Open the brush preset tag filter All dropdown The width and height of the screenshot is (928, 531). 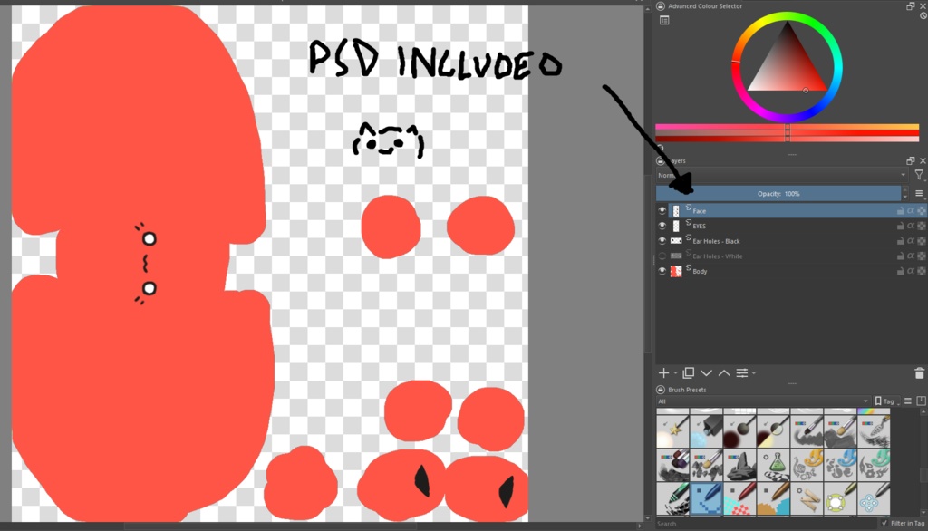pyautogui.click(x=763, y=401)
